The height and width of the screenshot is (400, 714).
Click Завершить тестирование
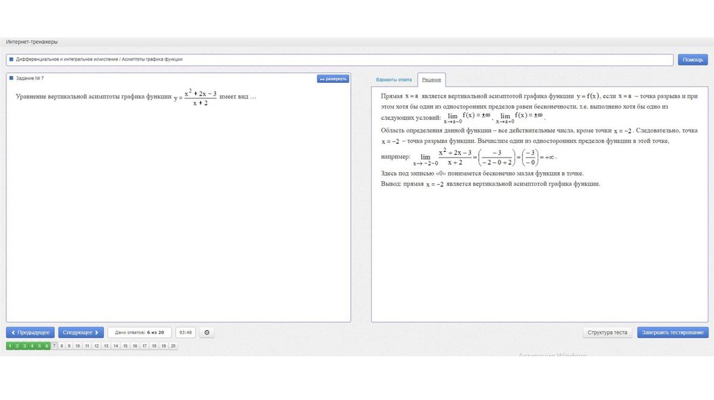tap(673, 332)
